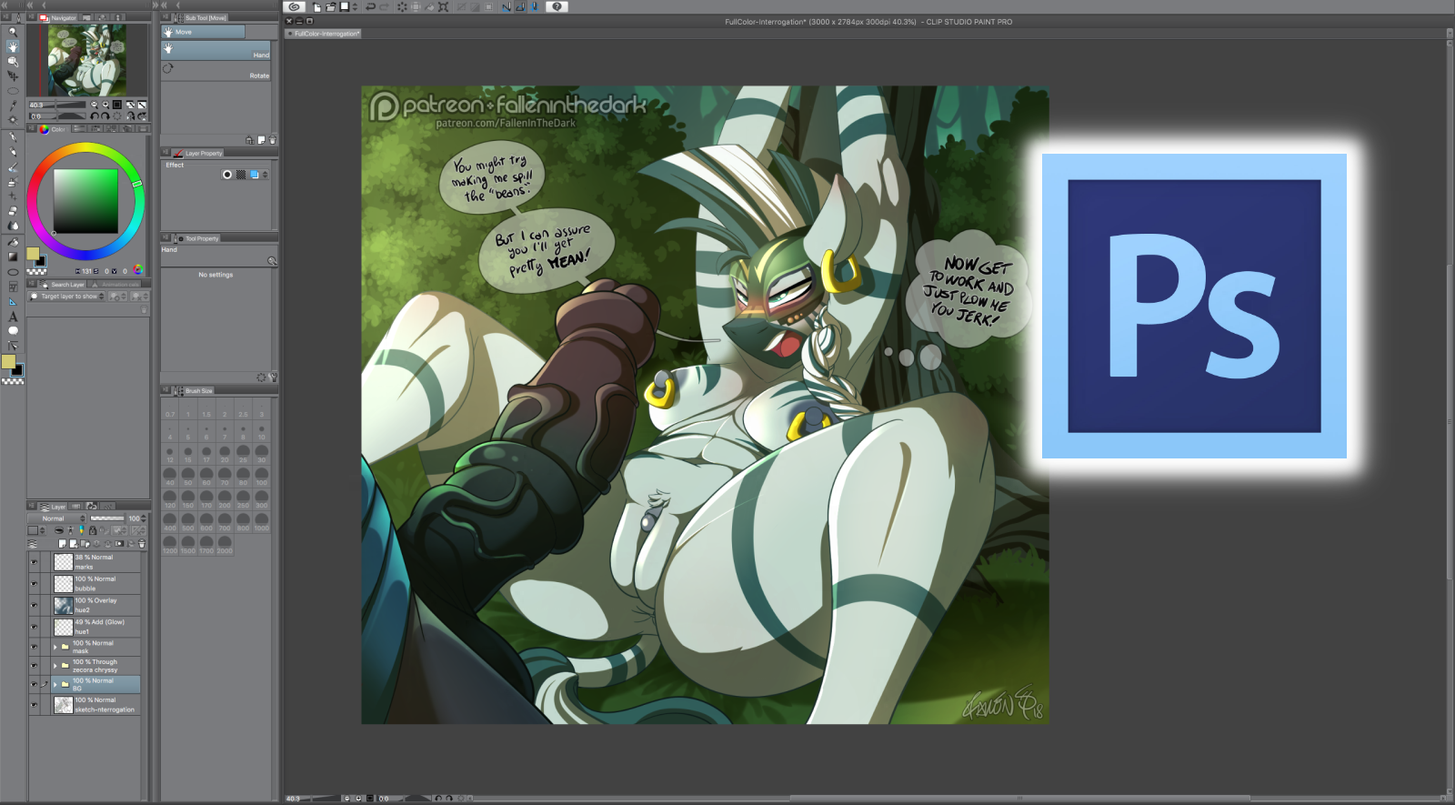The width and height of the screenshot is (1455, 805).
Task: Undo the last action
Action: (x=370, y=6)
